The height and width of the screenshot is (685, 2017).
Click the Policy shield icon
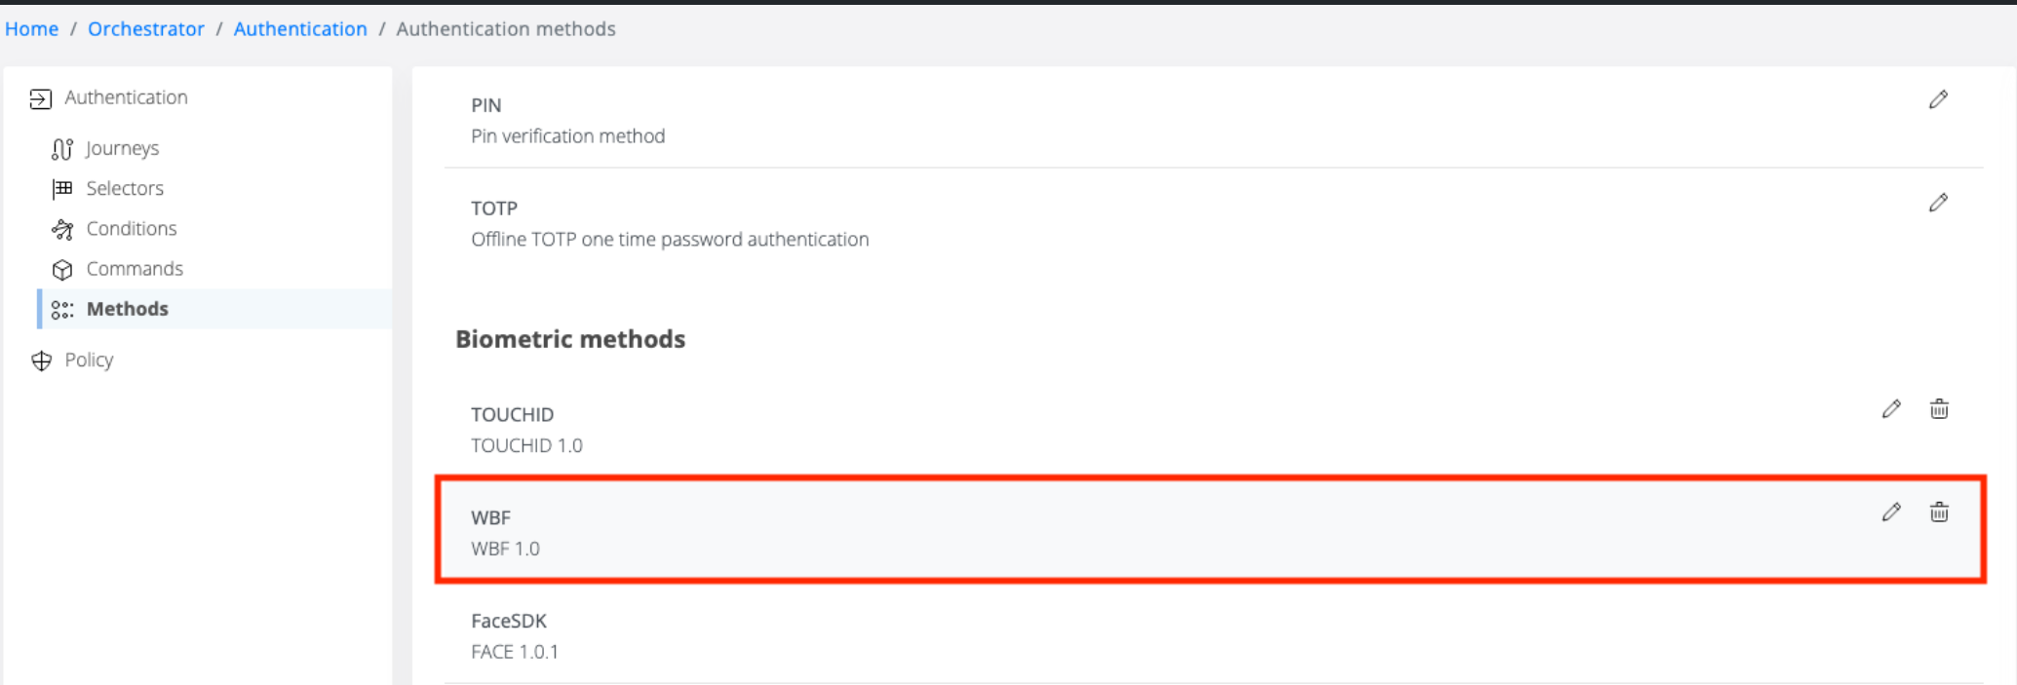41,362
